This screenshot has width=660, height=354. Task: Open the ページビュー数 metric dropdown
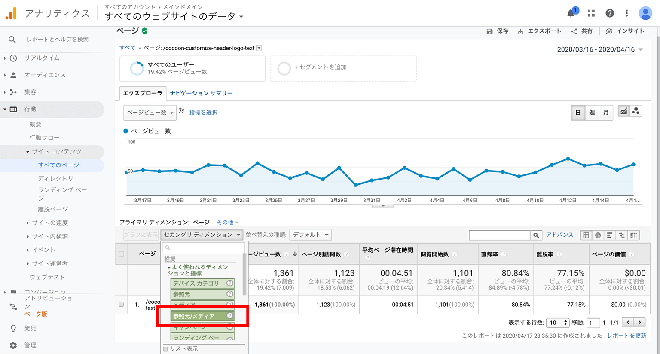pos(150,113)
